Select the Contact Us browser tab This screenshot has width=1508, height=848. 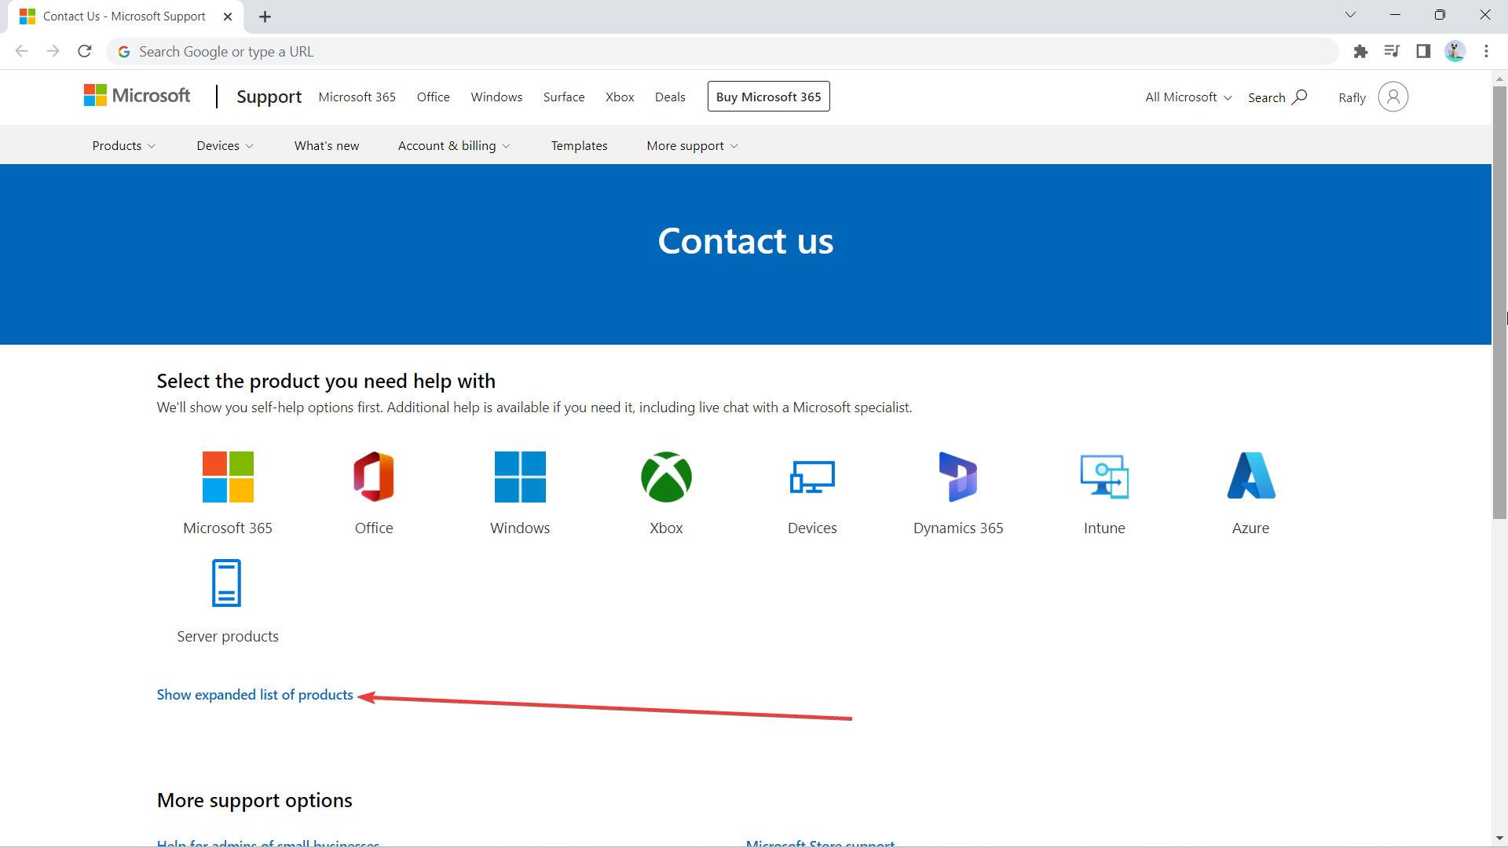[x=126, y=16]
